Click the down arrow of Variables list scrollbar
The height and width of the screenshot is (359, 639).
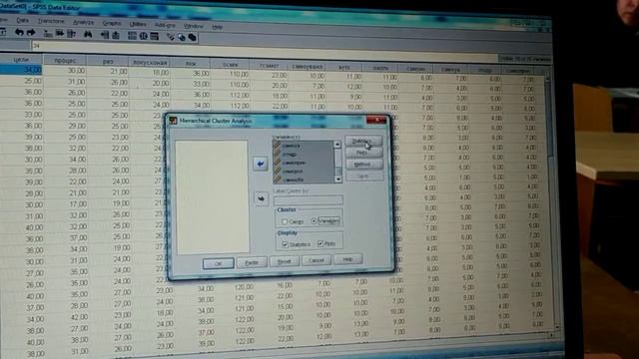pos(337,179)
